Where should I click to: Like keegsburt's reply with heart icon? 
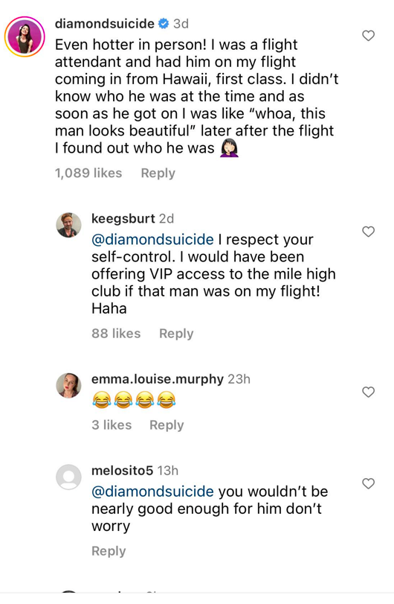pyautogui.click(x=368, y=232)
